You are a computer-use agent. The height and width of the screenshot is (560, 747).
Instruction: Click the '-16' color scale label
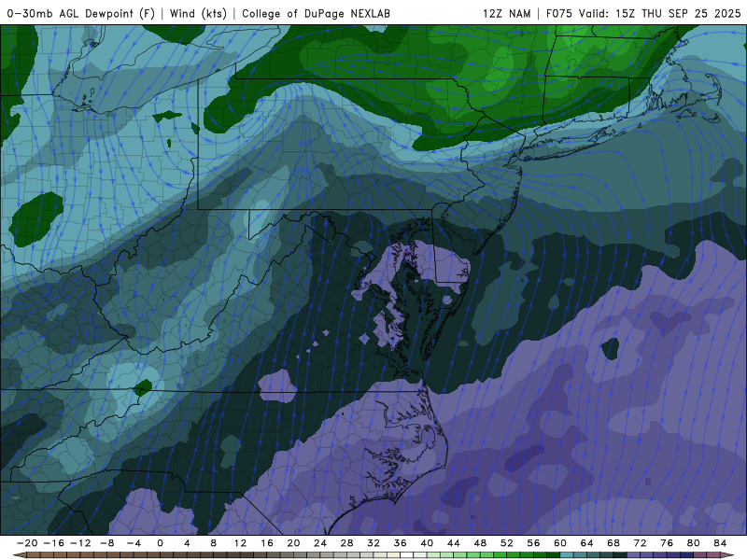click(x=53, y=543)
